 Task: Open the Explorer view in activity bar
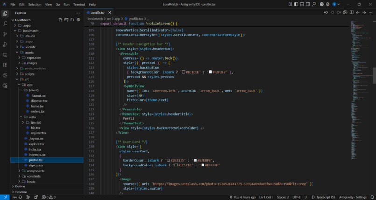[x=5, y=14]
